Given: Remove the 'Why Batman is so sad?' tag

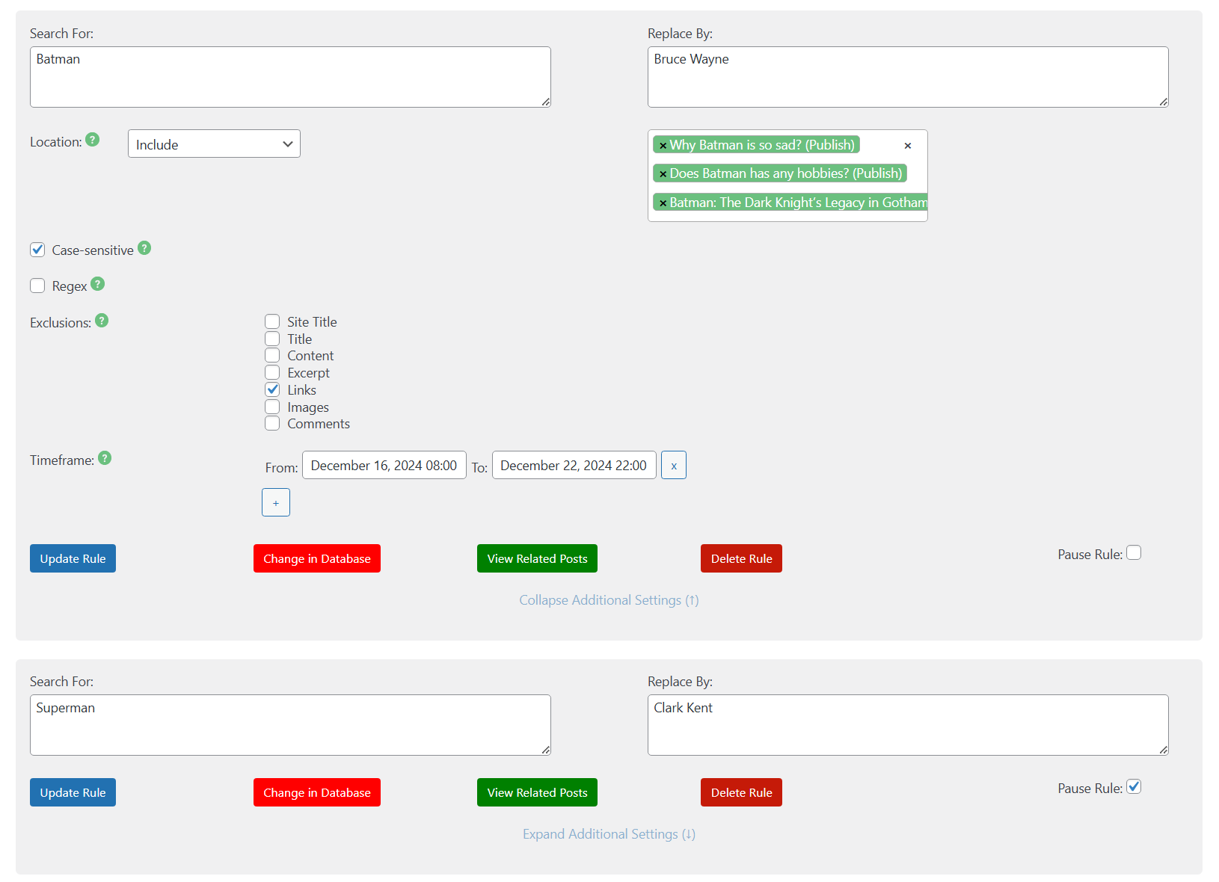Looking at the screenshot, I should point(663,146).
